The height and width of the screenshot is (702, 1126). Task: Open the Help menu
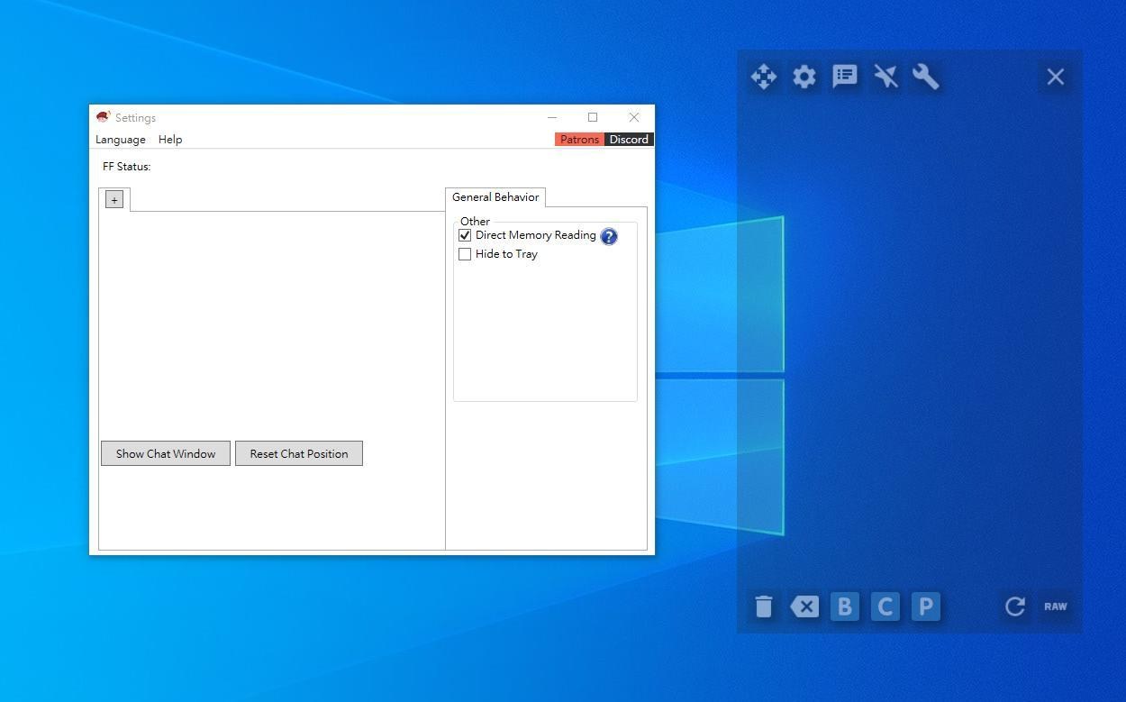[x=170, y=140]
